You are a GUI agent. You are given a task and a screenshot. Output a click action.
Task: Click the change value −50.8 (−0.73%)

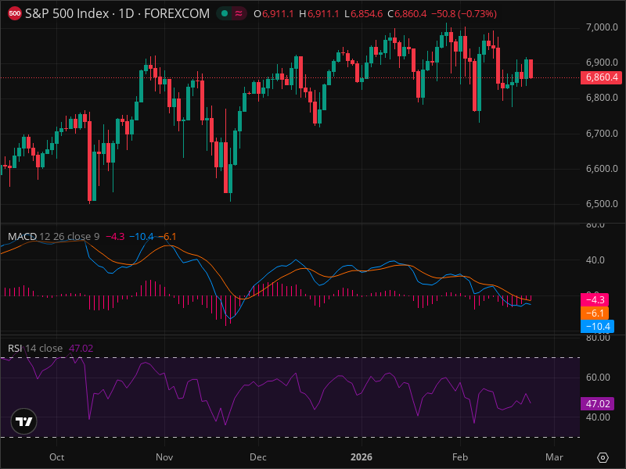click(x=464, y=14)
